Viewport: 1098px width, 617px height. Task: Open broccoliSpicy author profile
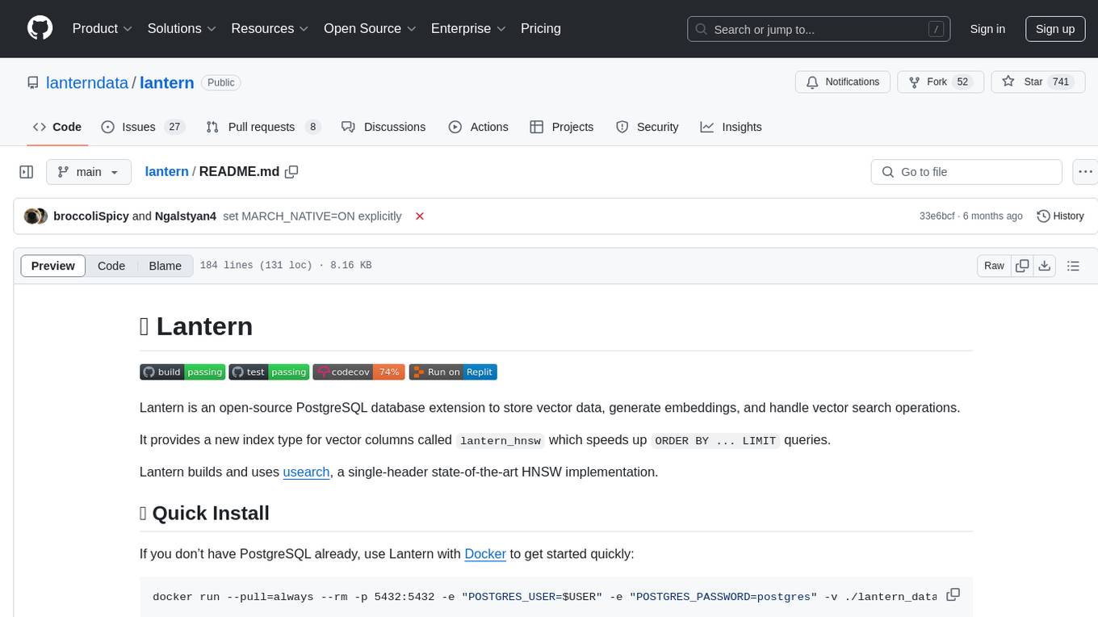pyautogui.click(x=90, y=216)
